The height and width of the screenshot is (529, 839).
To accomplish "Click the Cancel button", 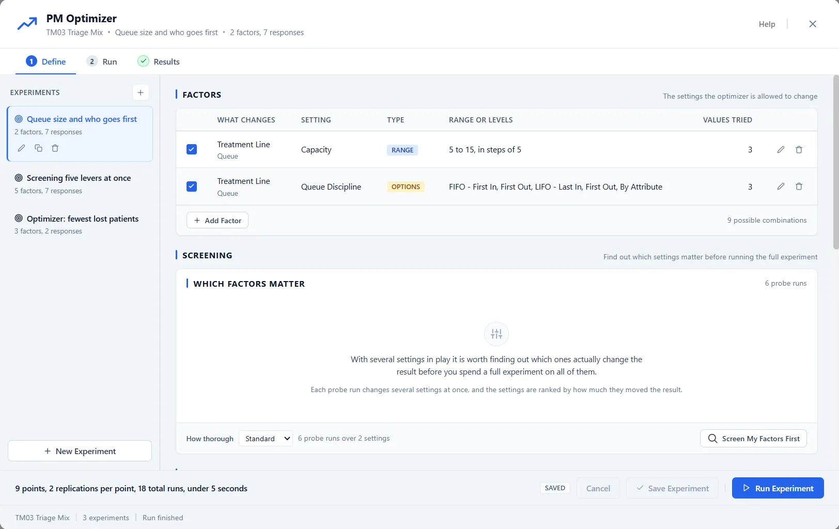I will (598, 488).
